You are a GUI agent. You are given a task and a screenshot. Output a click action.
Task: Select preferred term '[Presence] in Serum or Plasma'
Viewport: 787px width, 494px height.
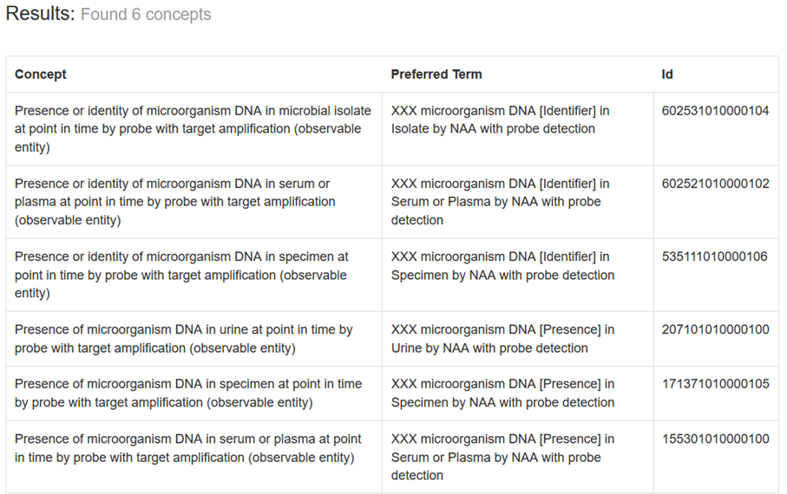pos(502,457)
